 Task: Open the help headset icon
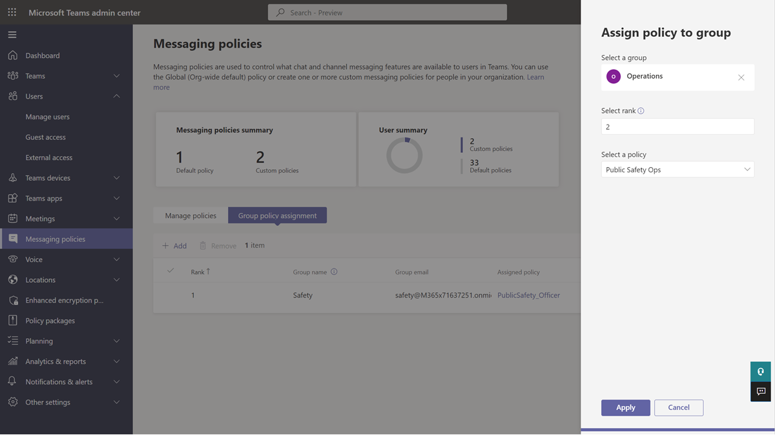761,372
